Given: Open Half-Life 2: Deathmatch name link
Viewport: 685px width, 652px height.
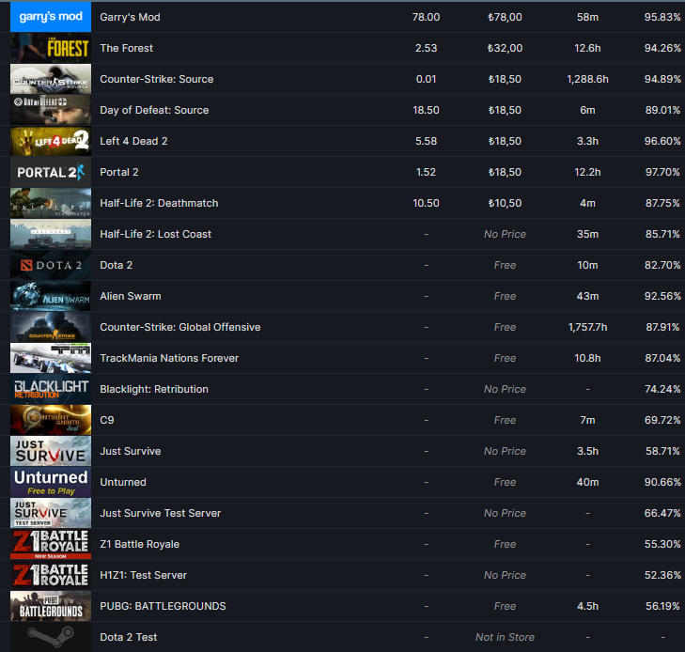Looking at the screenshot, I should (x=159, y=203).
